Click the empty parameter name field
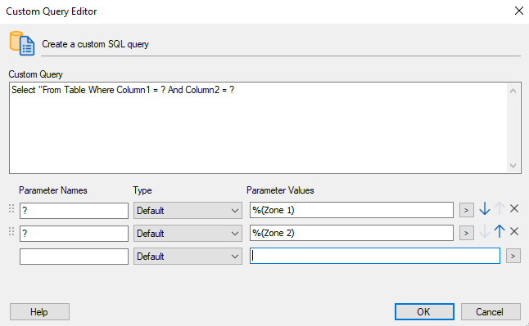The width and height of the screenshot is (529, 326). tap(74, 257)
